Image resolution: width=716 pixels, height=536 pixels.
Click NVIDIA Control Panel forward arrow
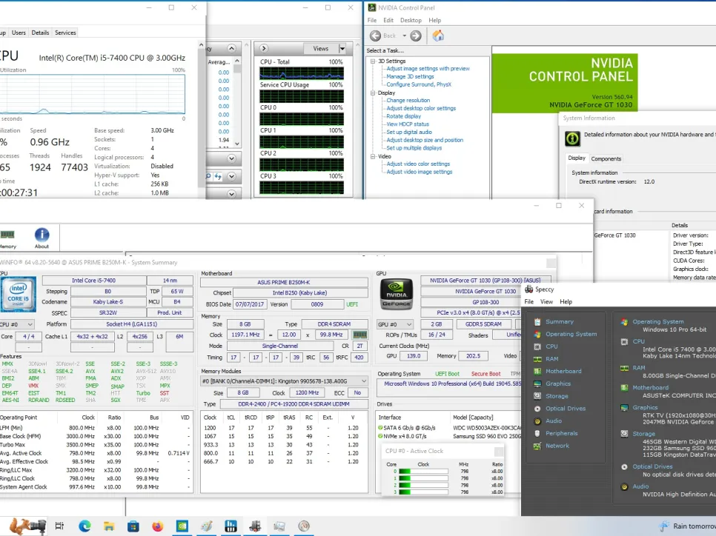[x=416, y=36]
